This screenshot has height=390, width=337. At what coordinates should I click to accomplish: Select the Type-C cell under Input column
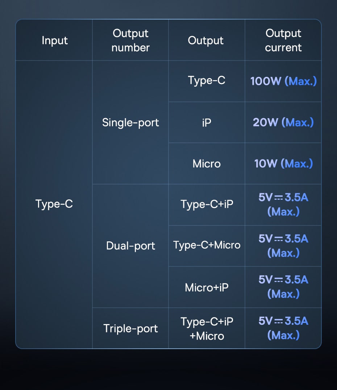click(x=54, y=204)
